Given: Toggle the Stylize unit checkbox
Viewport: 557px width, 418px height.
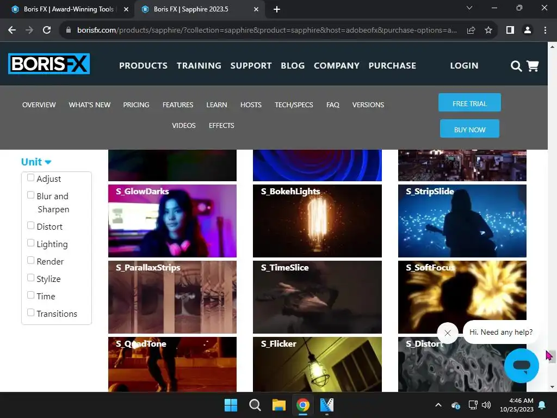Looking at the screenshot, I should pos(31,278).
